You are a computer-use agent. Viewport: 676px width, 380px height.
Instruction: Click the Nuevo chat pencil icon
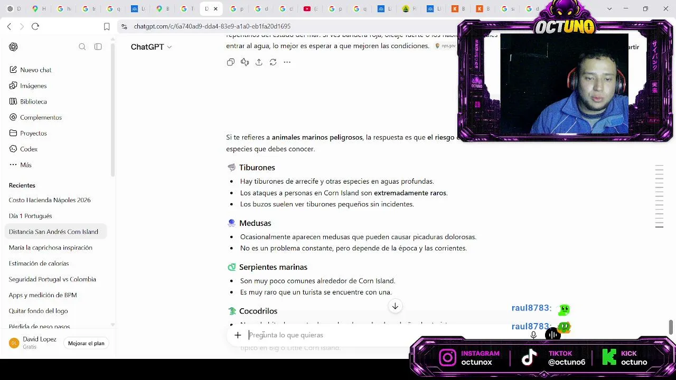(13, 70)
